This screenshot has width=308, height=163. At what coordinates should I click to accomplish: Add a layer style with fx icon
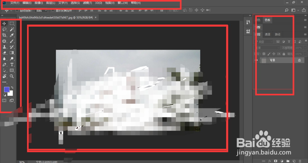click(270, 161)
